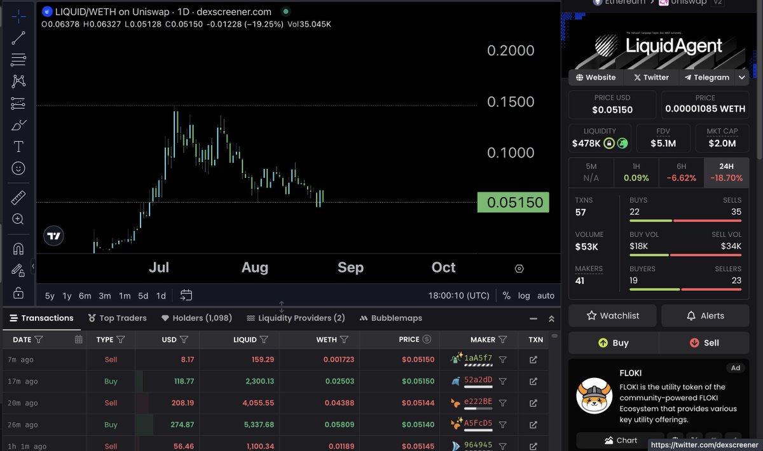Activate the zoom-in tool
Image resolution: width=763 pixels, height=451 pixels.
pos(18,219)
